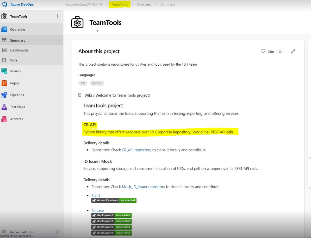Click the Repos hub icon
This screenshot has width=311, height=238.
click(4, 83)
